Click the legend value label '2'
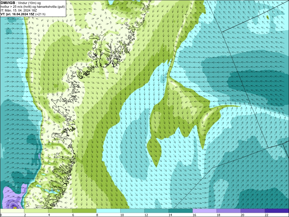This screenshot has width=289, height=217. [x=25, y=215]
